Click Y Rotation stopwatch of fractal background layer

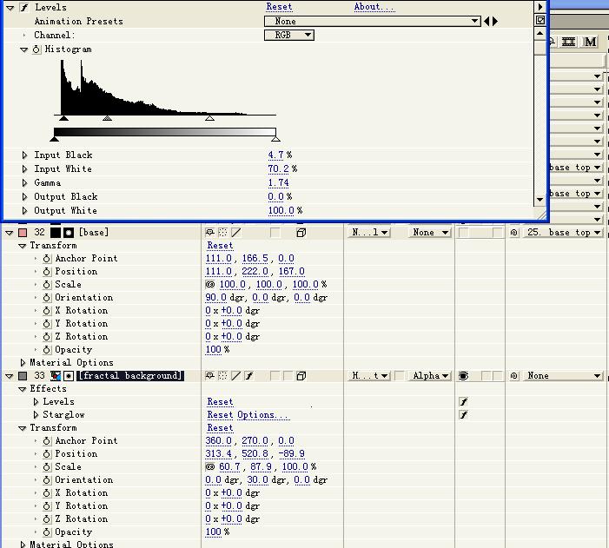point(47,506)
